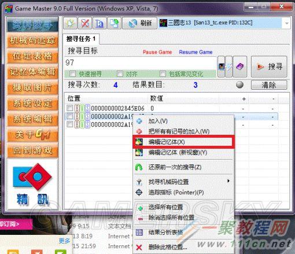Open the process selection dropdown
The width and height of the screenshot is (295, 254).
[x=287, y=23]
